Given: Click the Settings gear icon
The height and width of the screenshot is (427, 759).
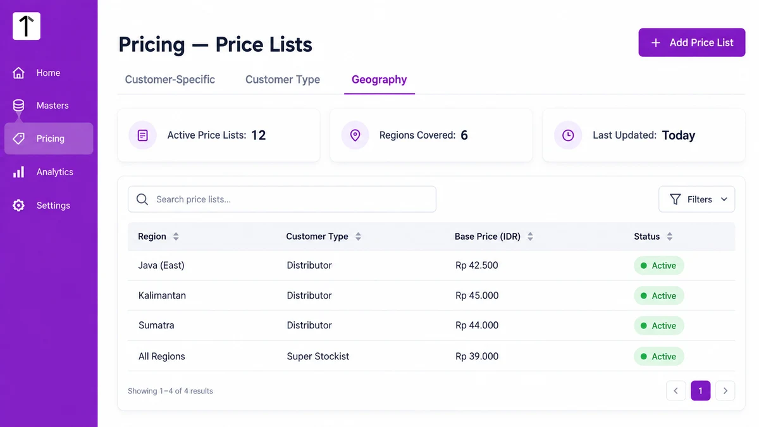Looking at the screenshot, I should click(x=19, y=206).
